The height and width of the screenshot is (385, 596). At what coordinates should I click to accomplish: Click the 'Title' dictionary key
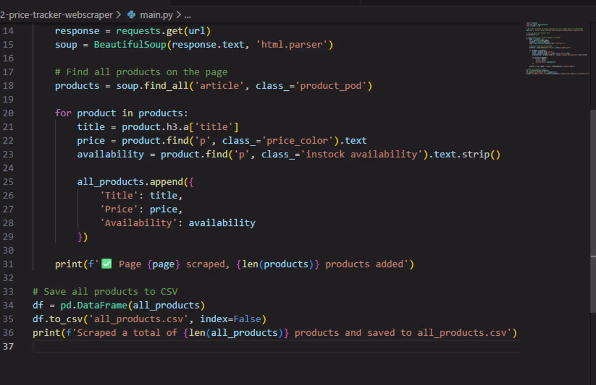(x=119, y=195)
